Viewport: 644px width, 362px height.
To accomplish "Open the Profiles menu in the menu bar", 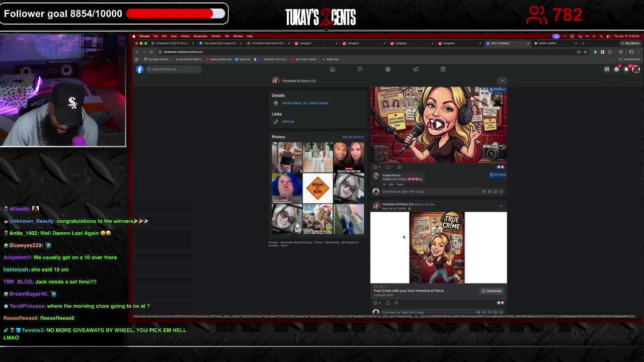I will pos(216,36).
